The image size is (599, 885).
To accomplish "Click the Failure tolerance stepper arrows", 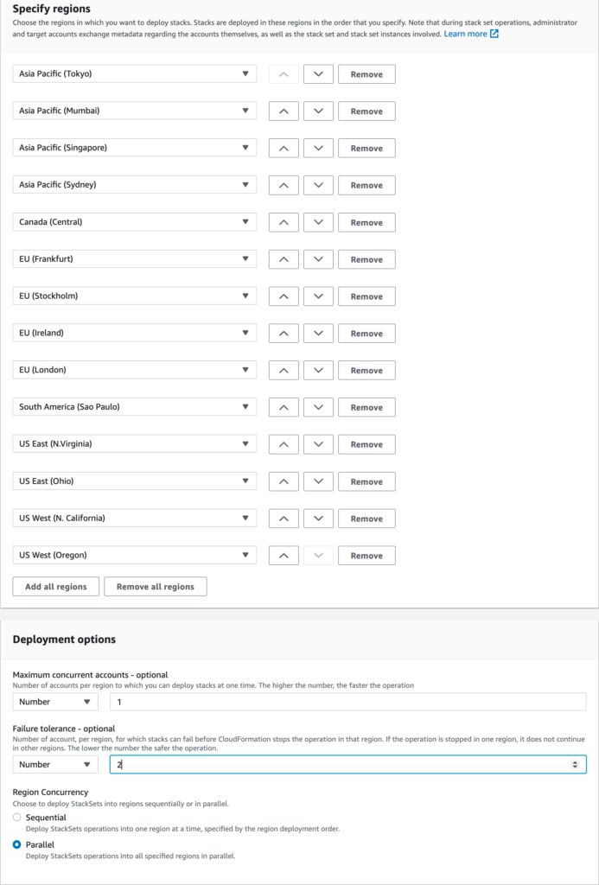I will tap(576, 765).
